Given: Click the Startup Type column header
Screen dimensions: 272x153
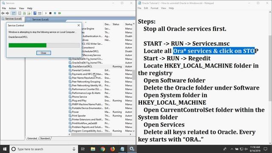Looking at the screenshot, I should [128, 24].
